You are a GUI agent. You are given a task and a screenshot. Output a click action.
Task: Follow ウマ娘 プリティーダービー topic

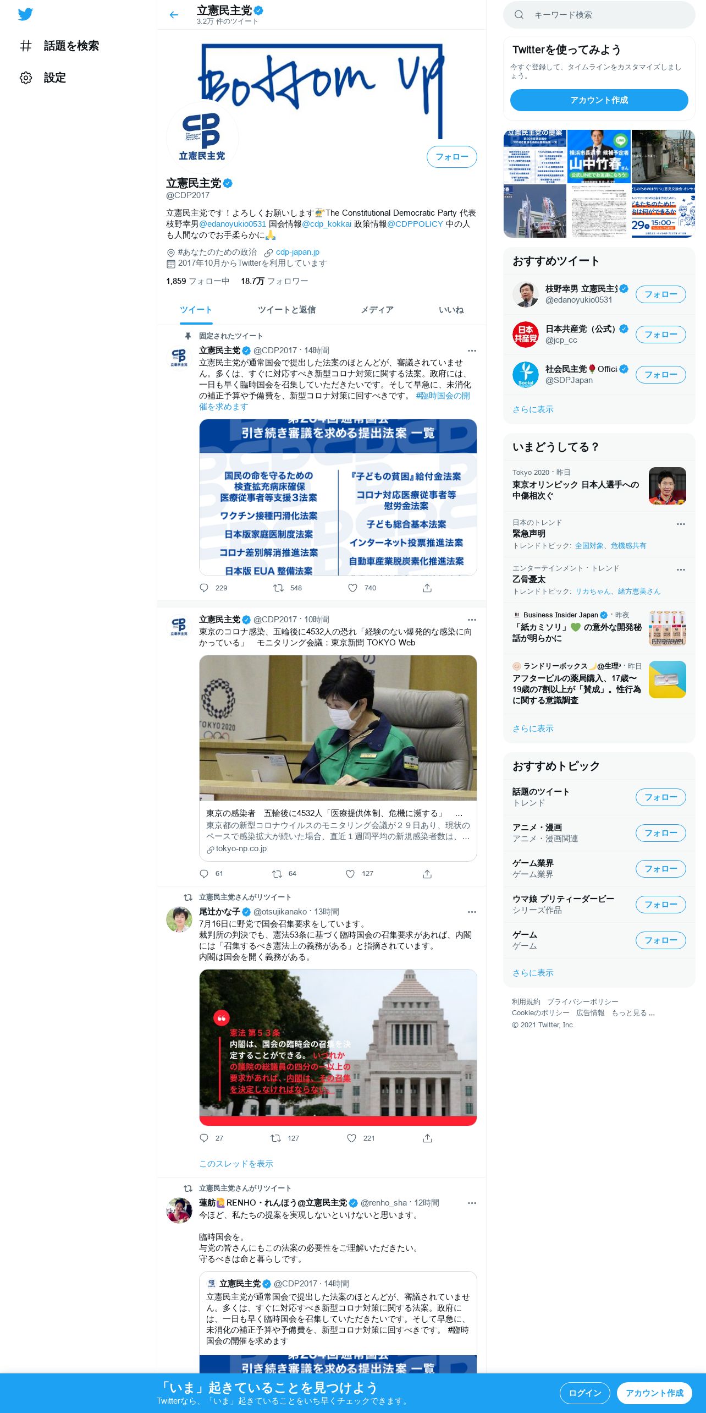pyautogui.click(x=660, y=905)
